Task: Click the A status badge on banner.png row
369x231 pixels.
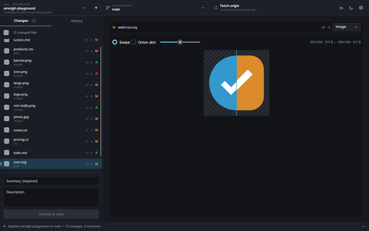Action: (x=97, y=62)
